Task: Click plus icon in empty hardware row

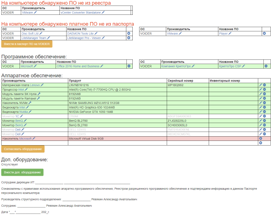Action: [261, 143]
